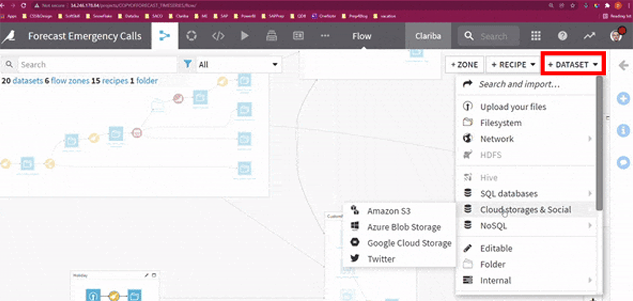Open the user profile avatar
The width and height of the screenshot is (633, 301).
(617, 35)
